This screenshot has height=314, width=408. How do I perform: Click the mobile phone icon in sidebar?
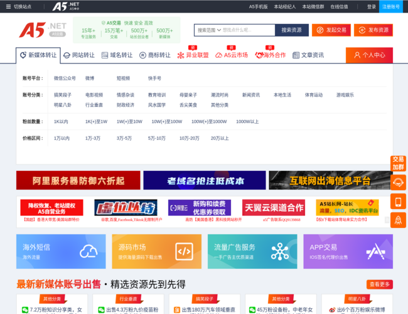pos(398,202)
